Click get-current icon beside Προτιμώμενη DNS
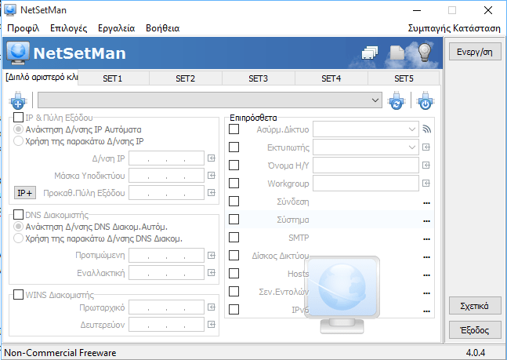507x360 pixels. point(212,256)
